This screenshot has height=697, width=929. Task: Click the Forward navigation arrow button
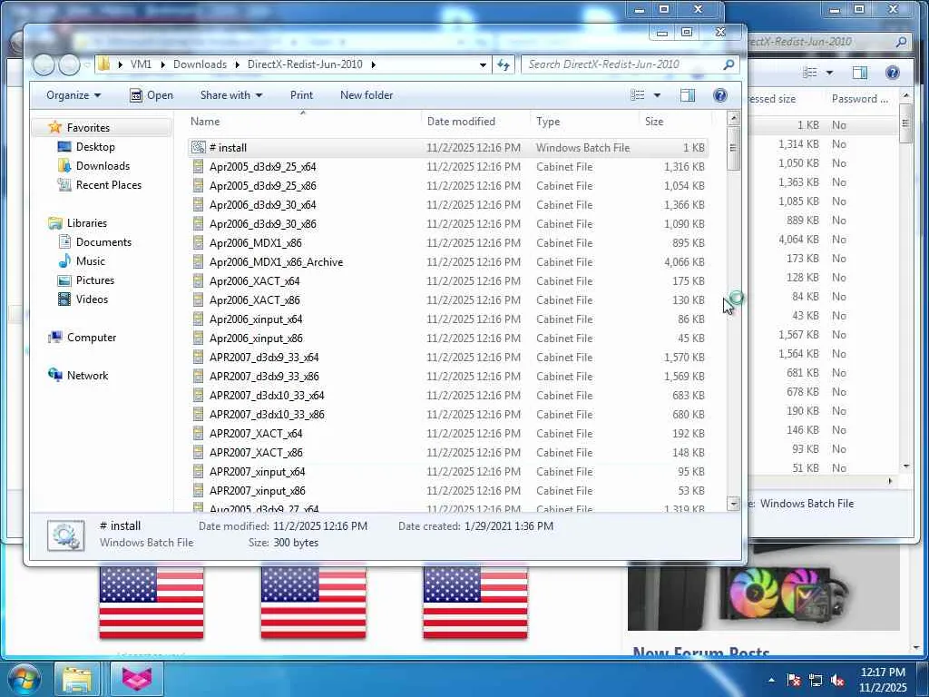pos(69,64)
